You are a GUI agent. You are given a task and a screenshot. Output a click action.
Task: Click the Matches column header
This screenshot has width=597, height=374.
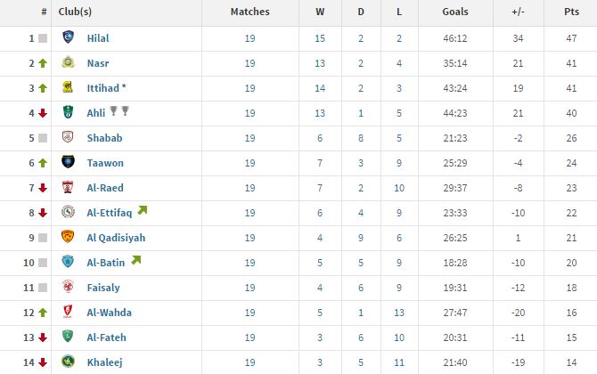[249, 12]
